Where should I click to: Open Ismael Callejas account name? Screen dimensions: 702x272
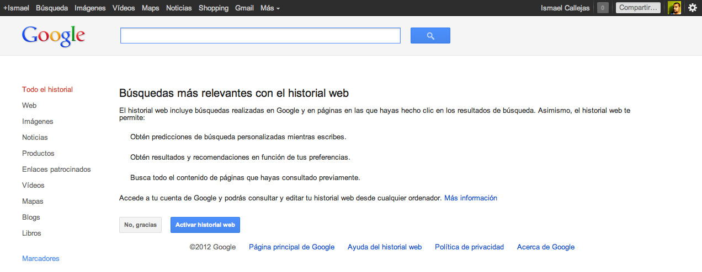pyautogui.click(x=566, y=8)
